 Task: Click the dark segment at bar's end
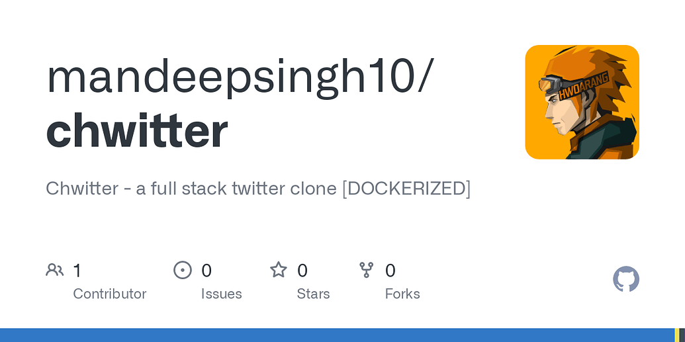click(682, 335)
